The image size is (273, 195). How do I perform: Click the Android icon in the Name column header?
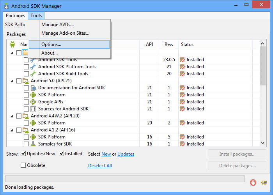[x=12, y=44]
